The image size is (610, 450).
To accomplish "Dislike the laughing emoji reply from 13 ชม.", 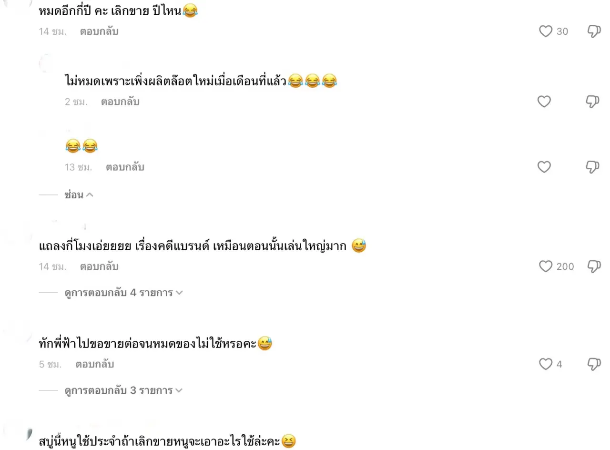I will point(592,167).
